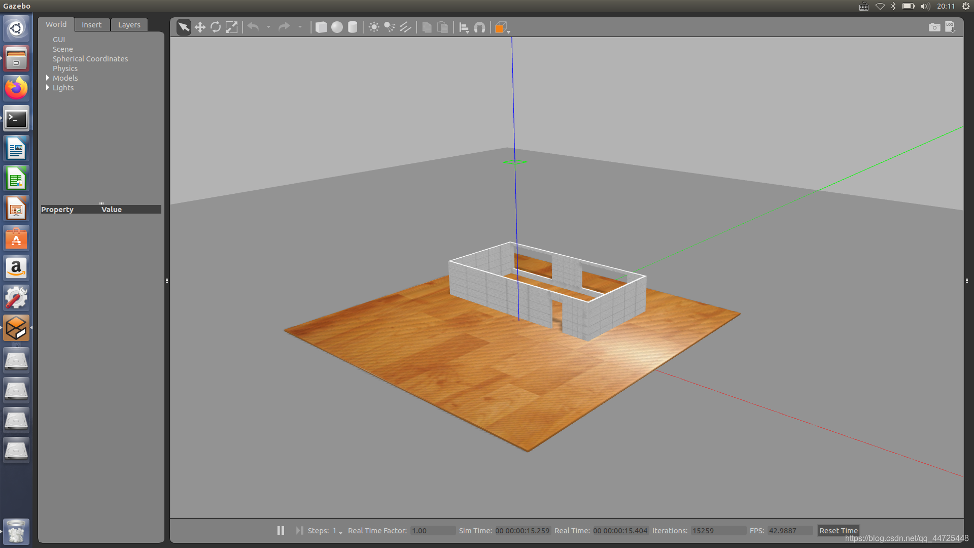Click the screenshot/camera icon

934,27
